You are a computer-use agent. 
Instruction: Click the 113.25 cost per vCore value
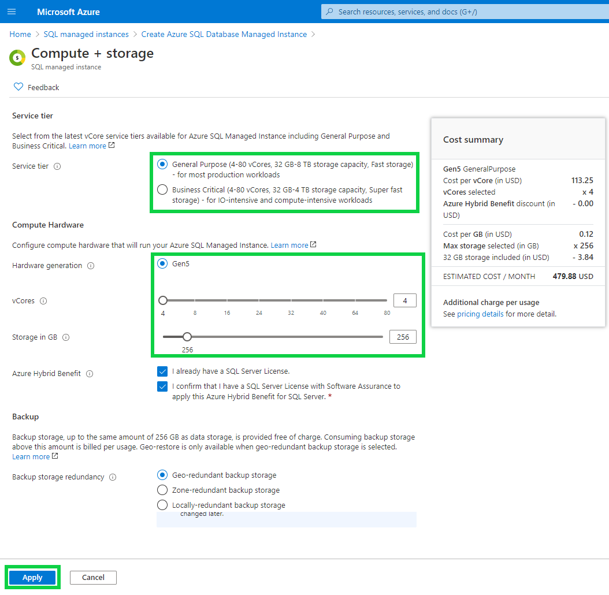(x=582, y=180)
